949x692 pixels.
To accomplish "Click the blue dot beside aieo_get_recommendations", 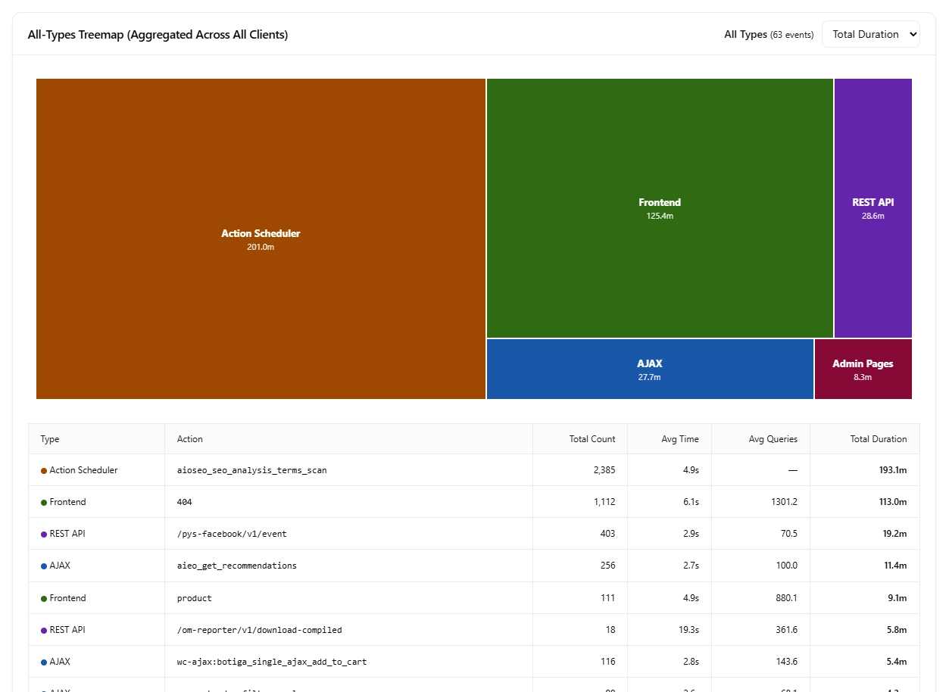I will 43,566.
